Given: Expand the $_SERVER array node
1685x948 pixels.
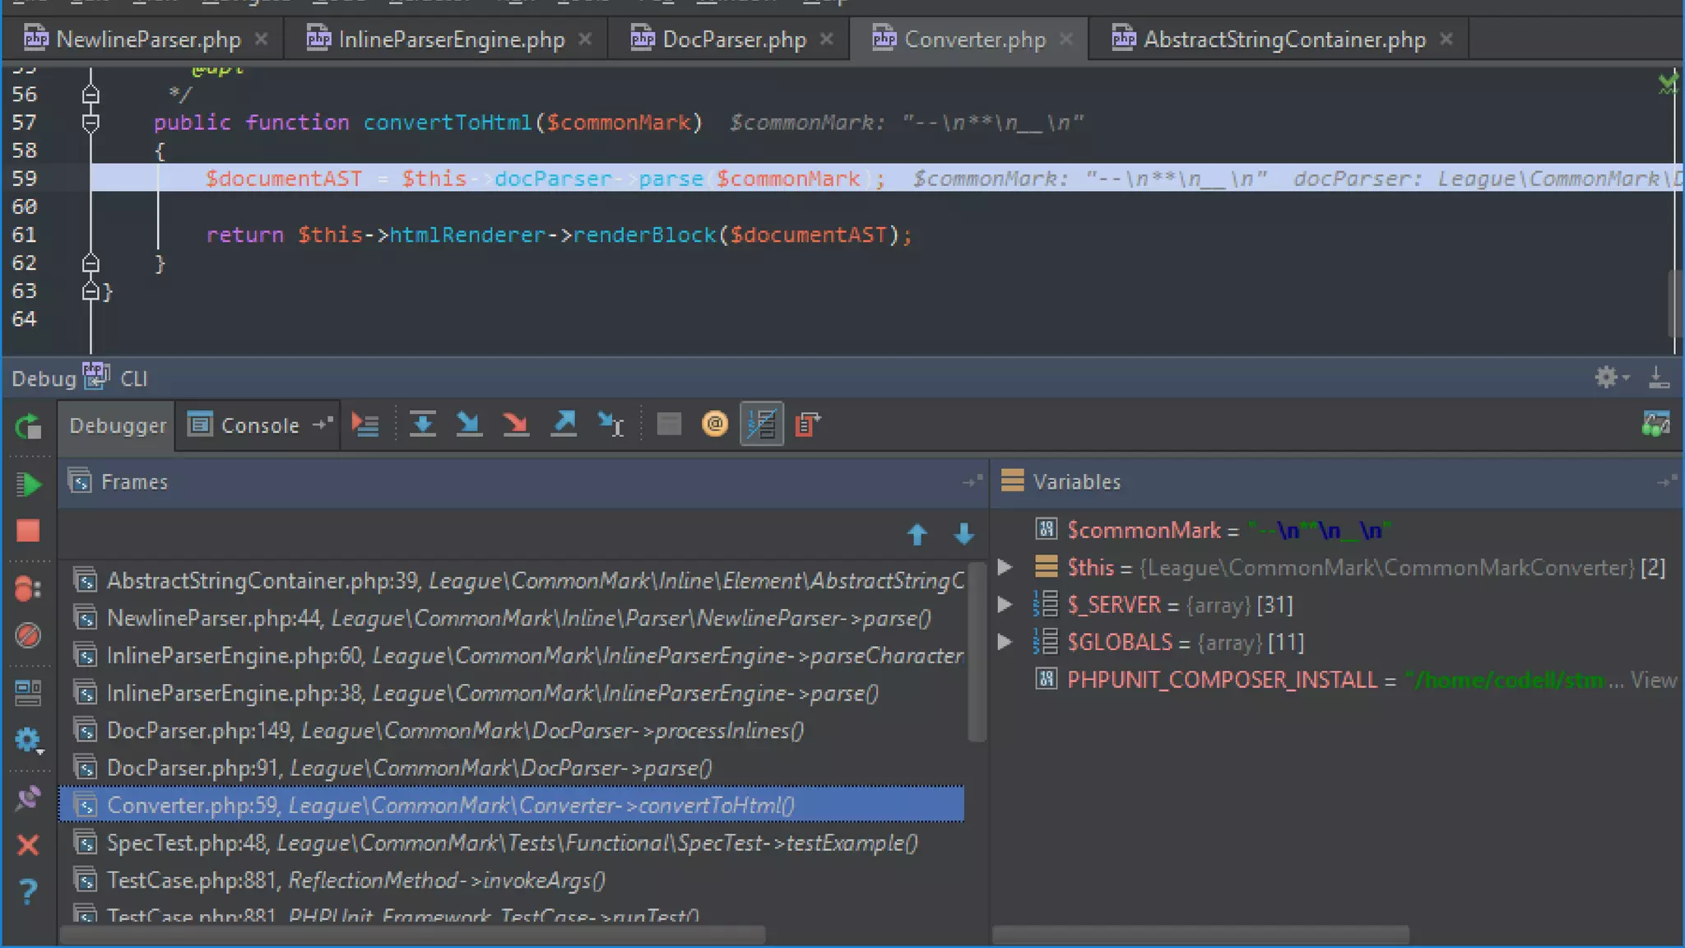Looking at the screenshot, I should [1005, 605].
